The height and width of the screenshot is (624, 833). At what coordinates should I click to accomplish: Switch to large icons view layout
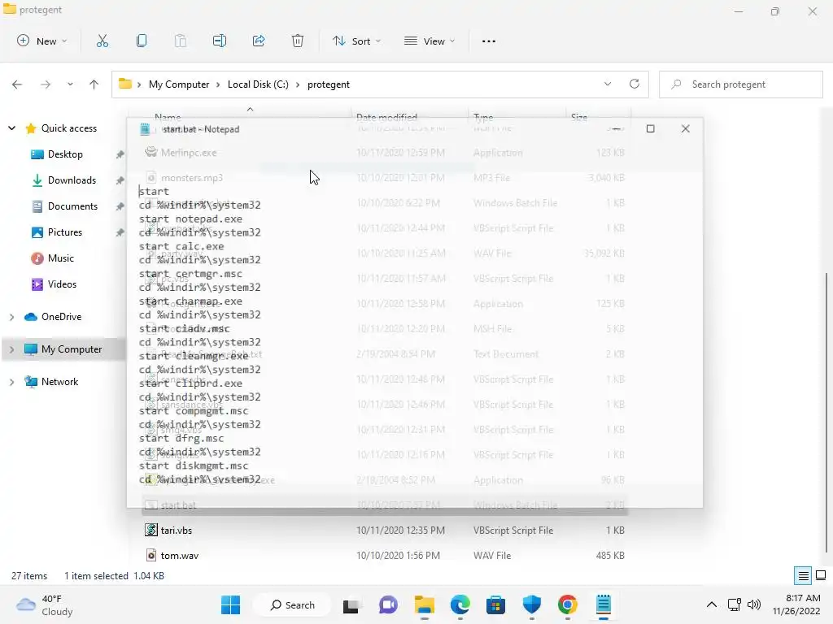pos(821,576)
